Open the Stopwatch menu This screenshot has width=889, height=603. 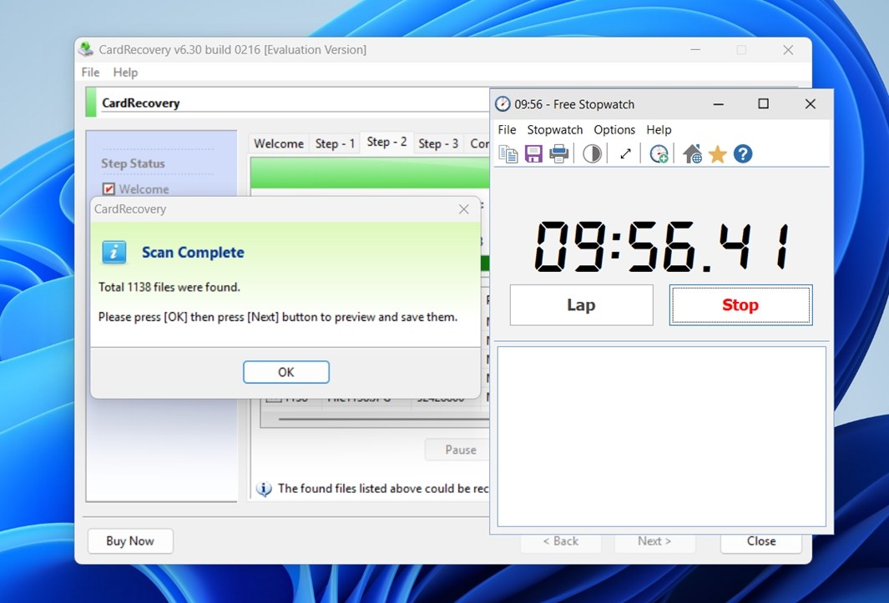(x=554, y=129)
